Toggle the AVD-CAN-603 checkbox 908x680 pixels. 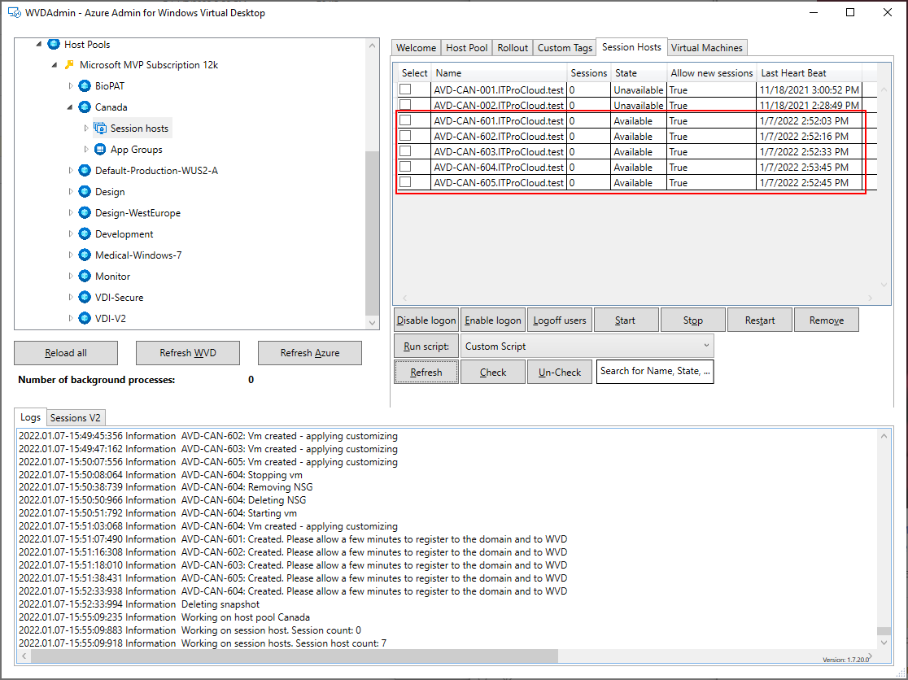click(x=405, y=151)
